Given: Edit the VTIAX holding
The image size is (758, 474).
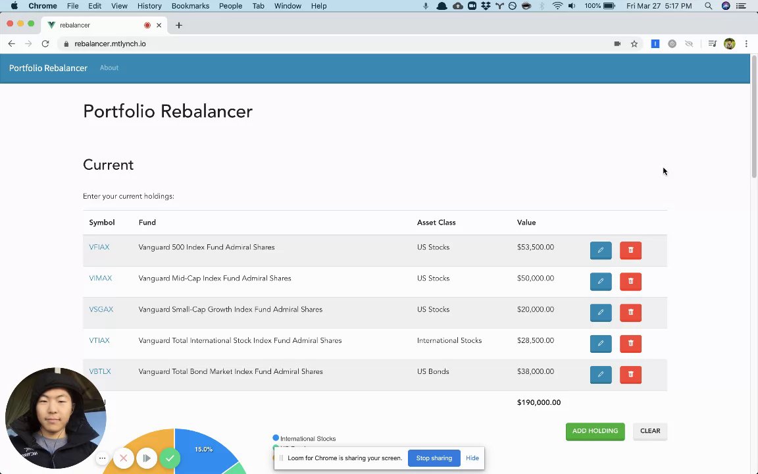Looking at the screenshot, I should pyautogui.click(x=600, y=344).
